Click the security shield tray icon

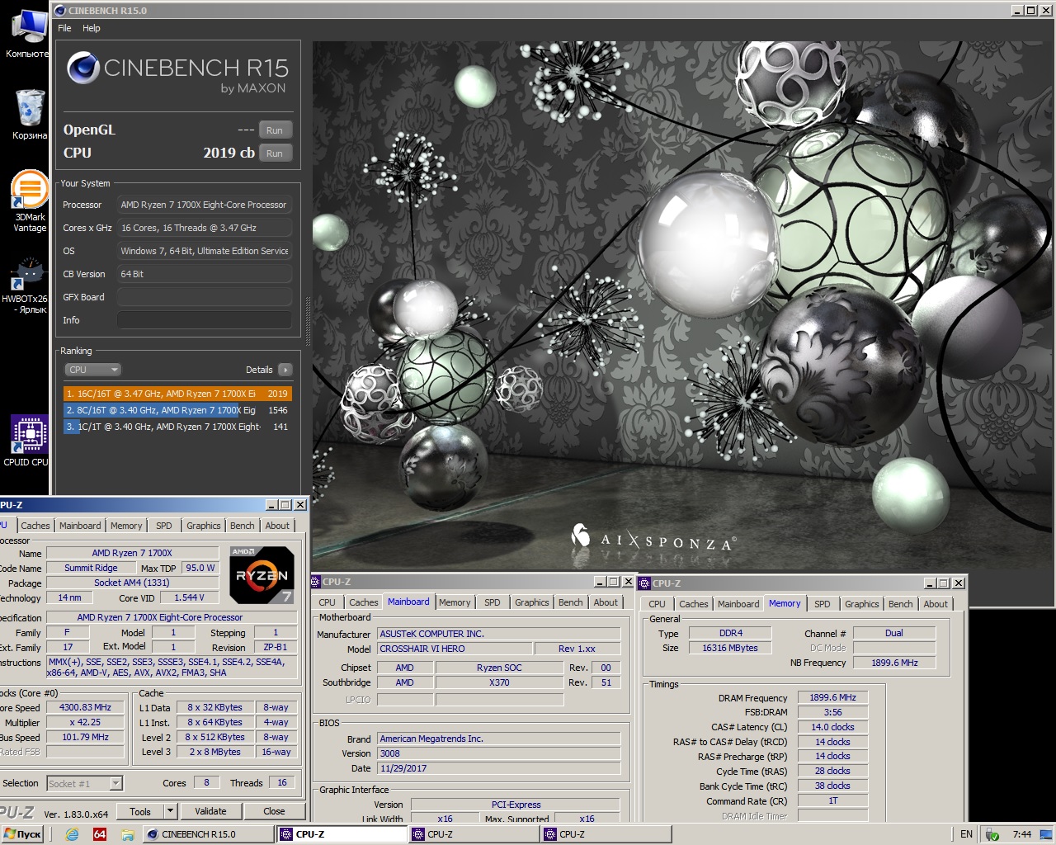tap(992, 834)
